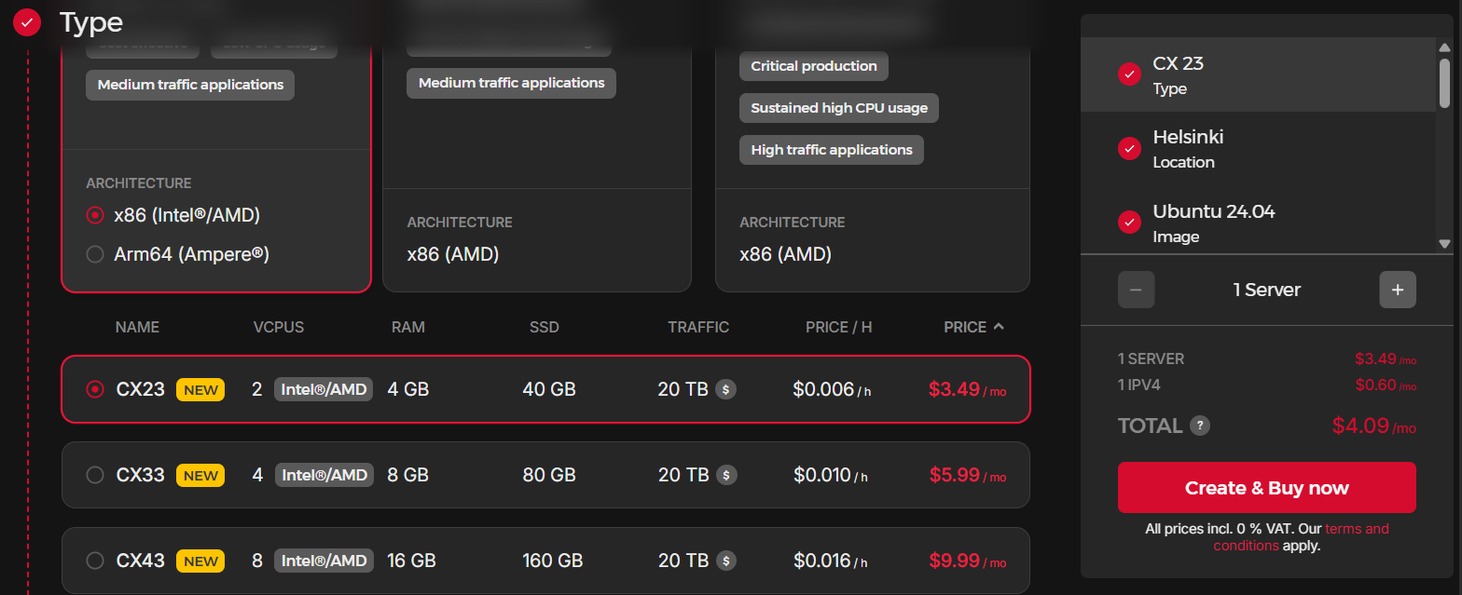Click the traffic dollar icon in CX23 row
1462x595 pixels.
pos(726,389)
